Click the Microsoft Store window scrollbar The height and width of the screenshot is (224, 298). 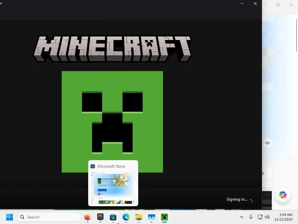coord(297,35)
